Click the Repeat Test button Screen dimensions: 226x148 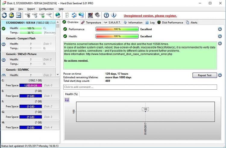pos(205,75)
